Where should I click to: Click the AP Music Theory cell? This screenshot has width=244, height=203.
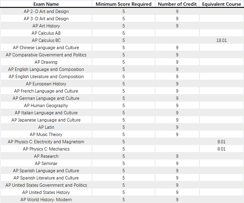point(46,135)
